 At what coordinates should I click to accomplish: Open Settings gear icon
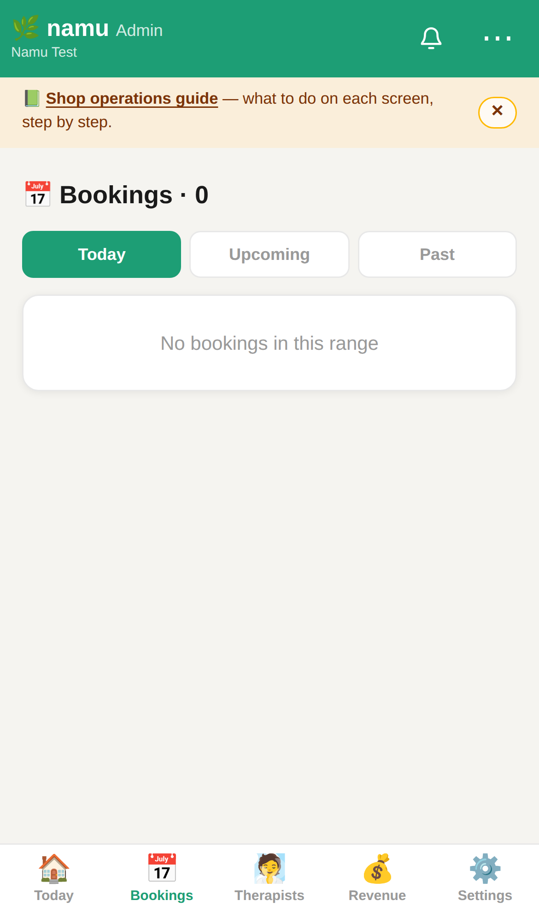[x=485, y=868]
